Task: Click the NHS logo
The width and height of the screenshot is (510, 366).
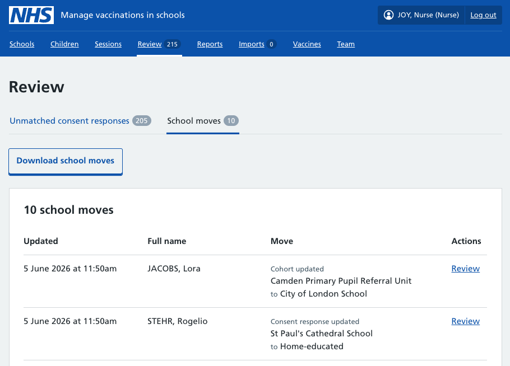Action: click(31, 15)
